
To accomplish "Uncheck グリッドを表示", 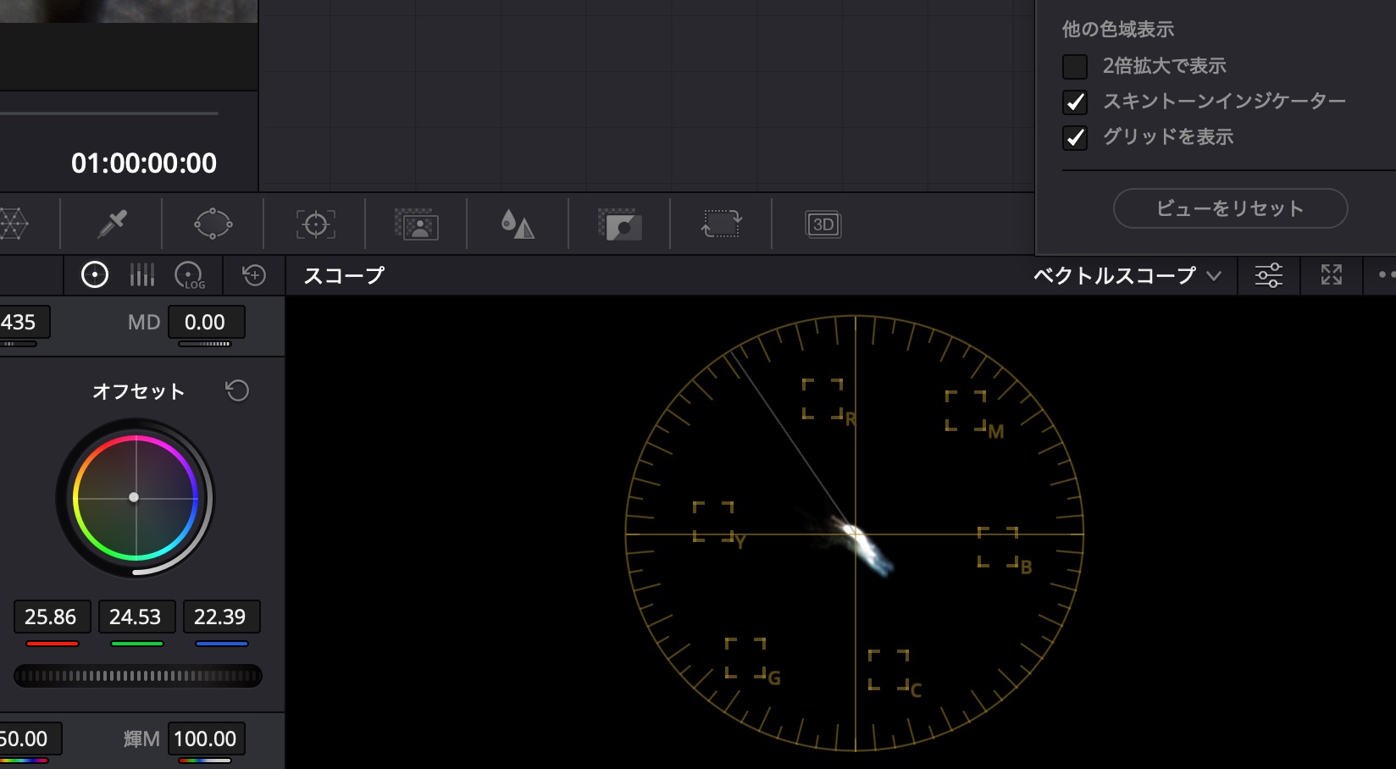I will (x=1076, y=138).
